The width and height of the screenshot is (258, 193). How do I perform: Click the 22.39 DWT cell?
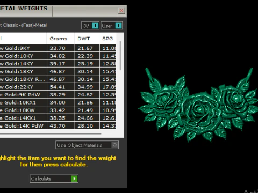pyautogui.click(x=87, y=56)
